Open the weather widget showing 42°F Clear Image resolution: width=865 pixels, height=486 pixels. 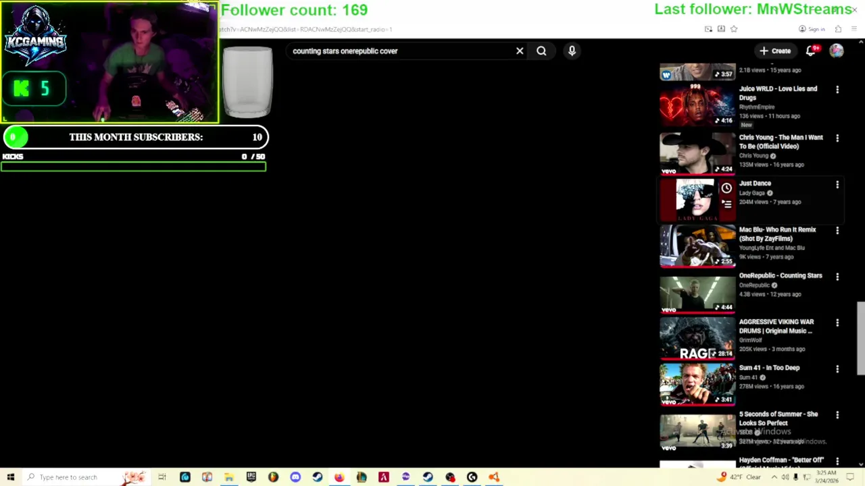[739, 477]
